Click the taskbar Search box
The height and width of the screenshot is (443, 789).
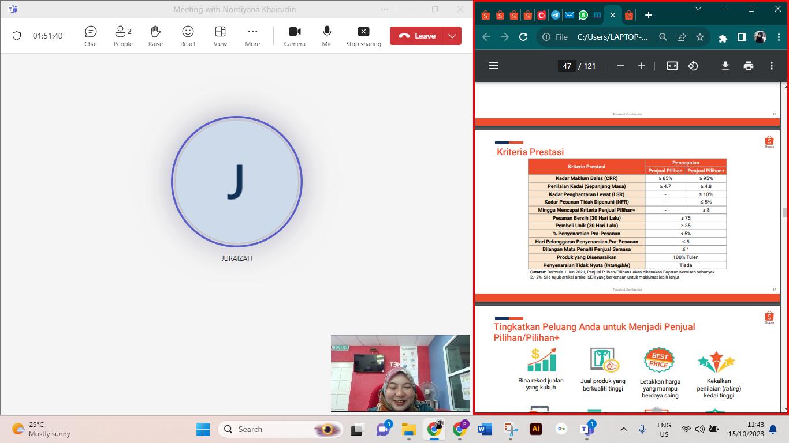click(281, 429)
